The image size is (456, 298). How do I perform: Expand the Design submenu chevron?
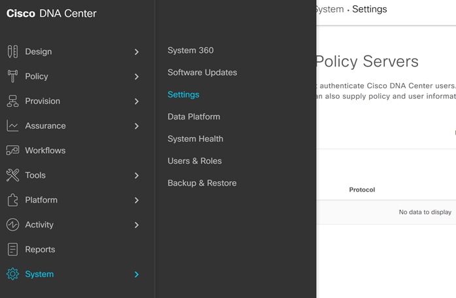coord(137,52)
